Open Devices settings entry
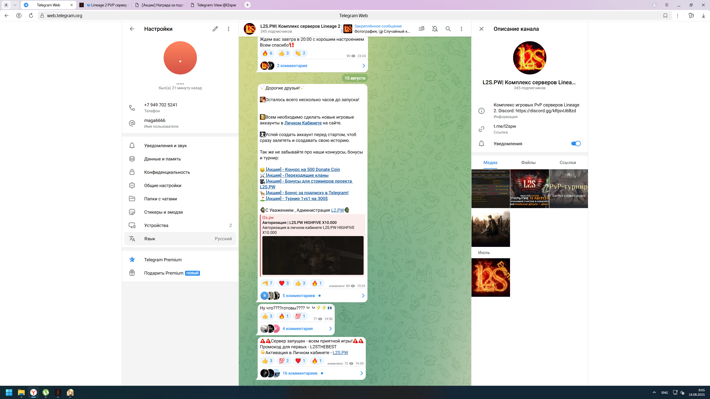 (180, 225)
